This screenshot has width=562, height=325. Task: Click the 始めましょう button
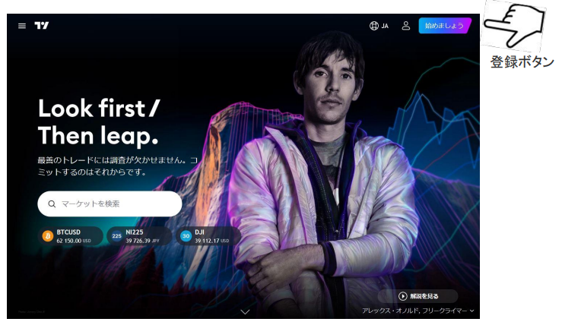coord(445,26)
